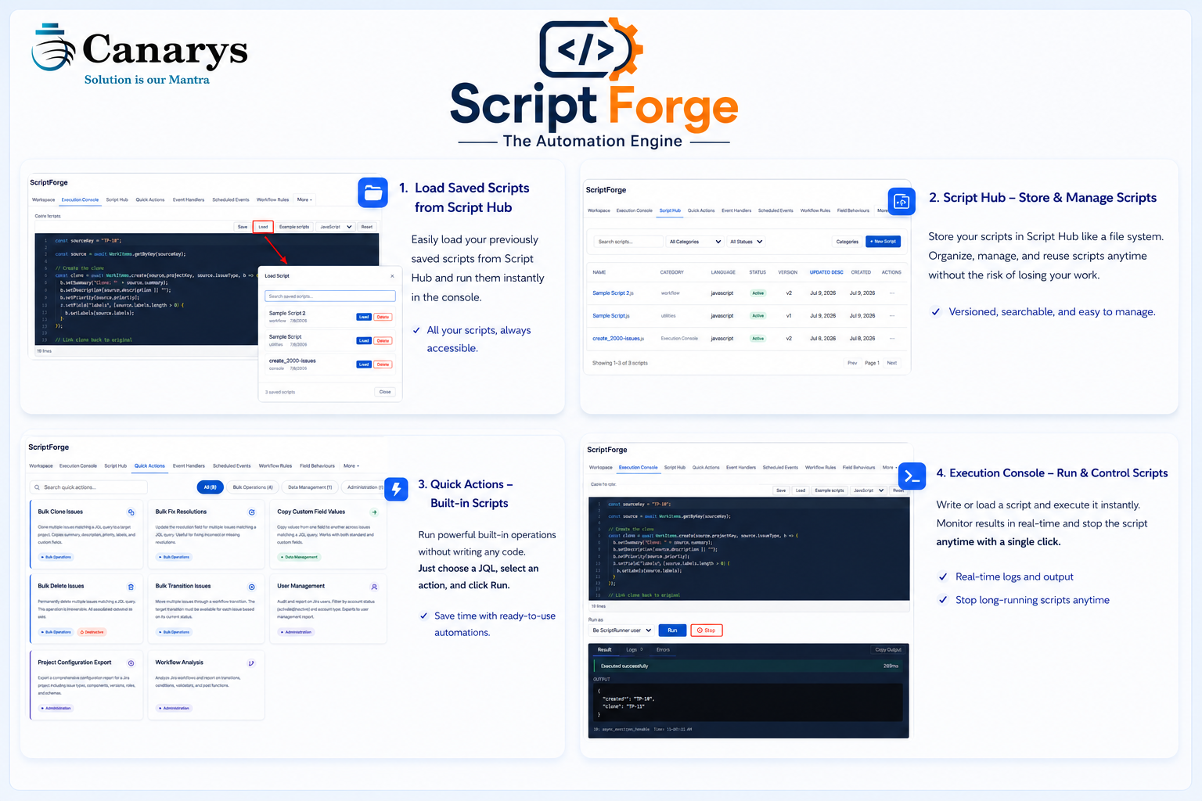Click the blue folder icon beside Load Saved Scripts

tap(373, 192)
